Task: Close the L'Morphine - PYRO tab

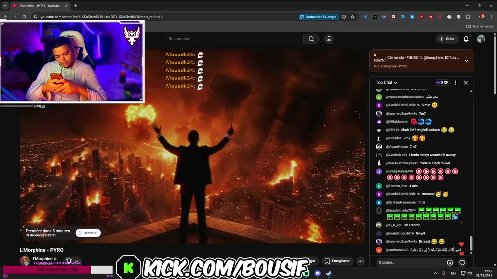Action: pos(66,6)
